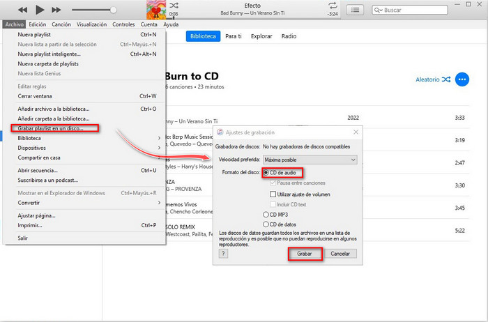This screenshot has width=488, height=322.
Task: Click the song progress bar
Action: [252, 18]
